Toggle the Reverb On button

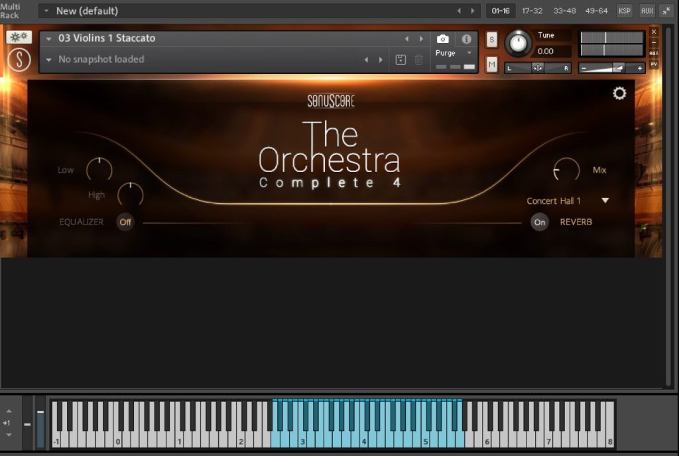[540, 222]
